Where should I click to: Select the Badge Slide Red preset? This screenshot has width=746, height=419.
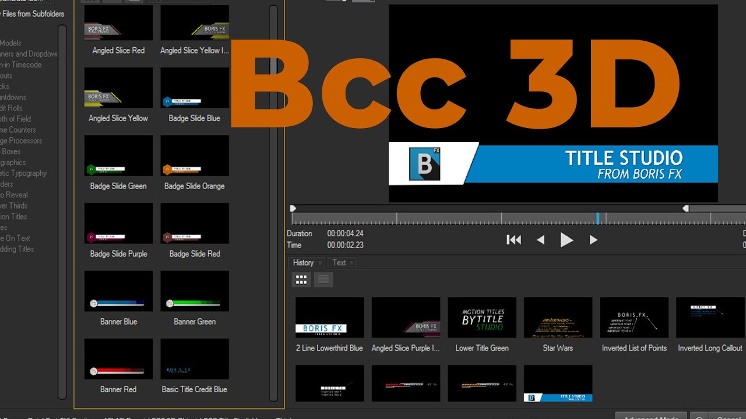pos(195,232)
